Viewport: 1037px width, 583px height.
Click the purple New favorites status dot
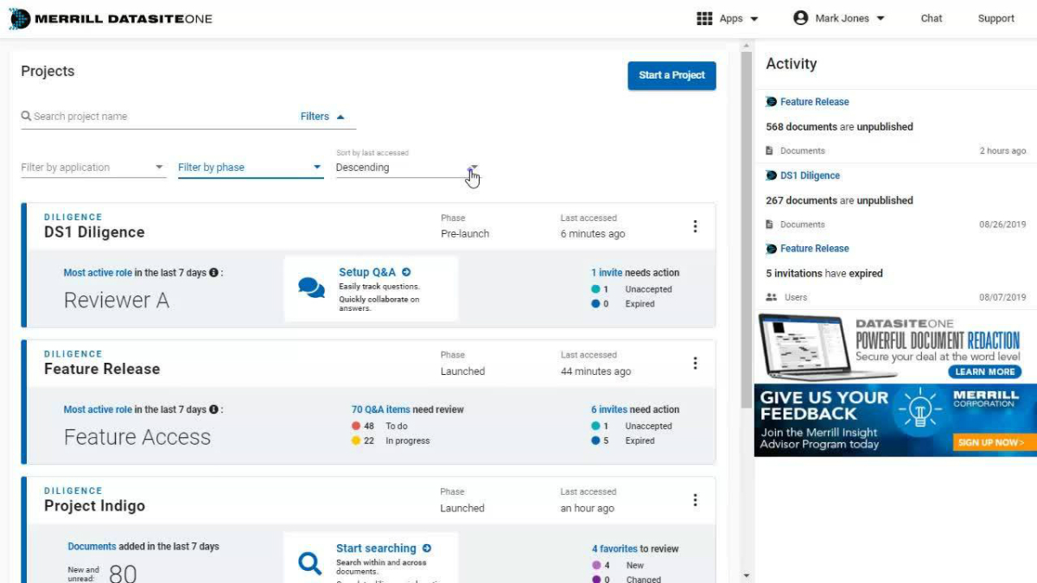point(596,565)
